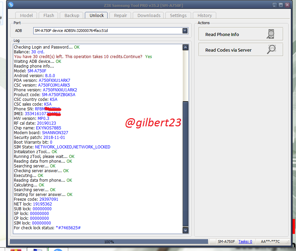Click the lock status code *#7465625#

(x=68, y=228)
